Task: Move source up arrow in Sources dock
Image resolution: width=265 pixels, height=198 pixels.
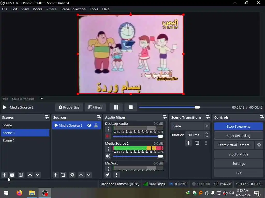Action: click(x=81, y=175)
